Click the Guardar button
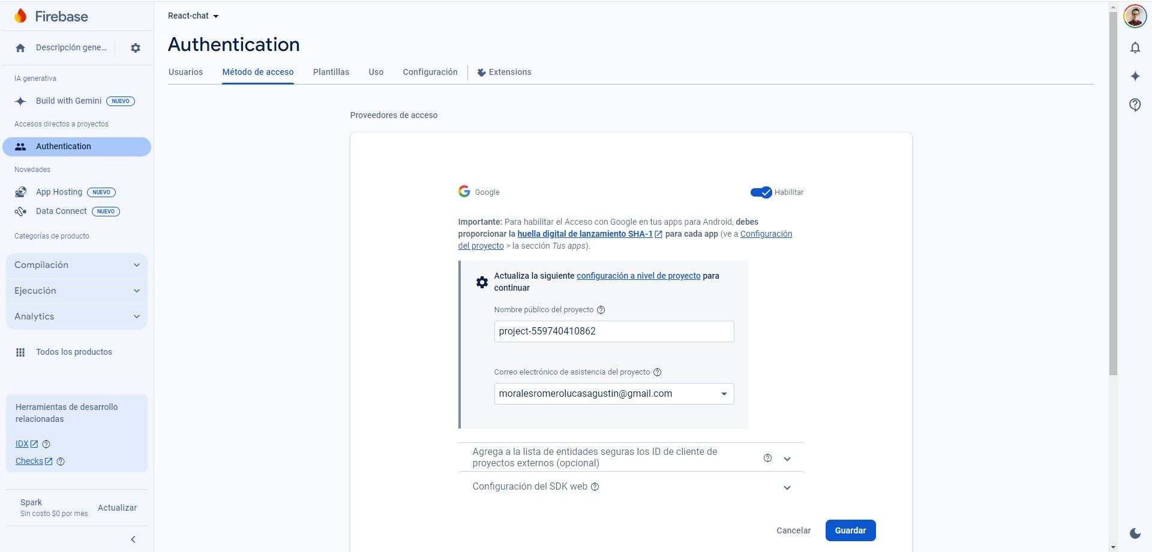 (x=850, y=530)
